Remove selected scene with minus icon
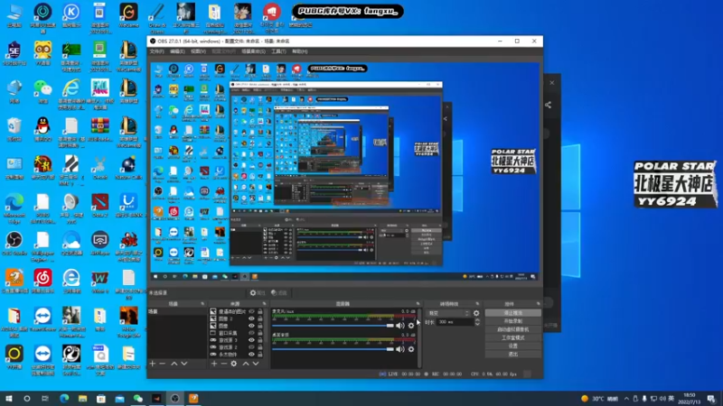The height and width of the screenshot is (406, 723). (x=163, y=364)
